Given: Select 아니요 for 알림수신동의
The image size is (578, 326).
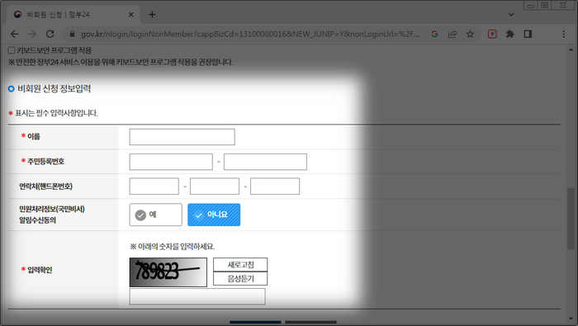Looking at the screenshot, I should [x=214, y=215].
